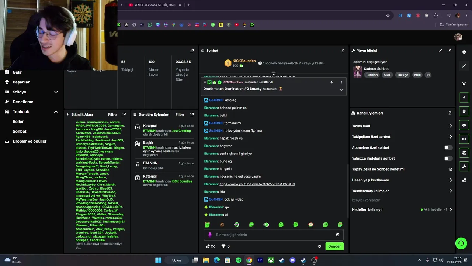Screen dimensions: 472x266
Task: Edit Yayın bilgisi with the pencil icon
Action: click(x=440, y=51)
